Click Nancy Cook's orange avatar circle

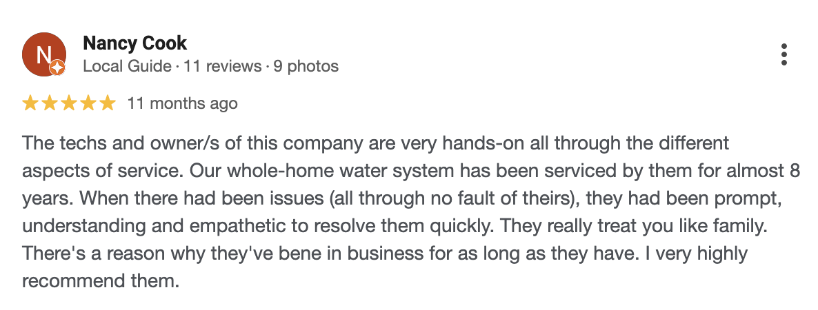coord(44,54)
